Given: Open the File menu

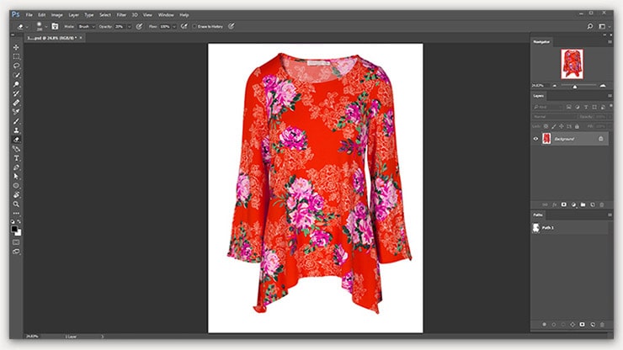Looking at the screenshot, I should pos(29,14).
